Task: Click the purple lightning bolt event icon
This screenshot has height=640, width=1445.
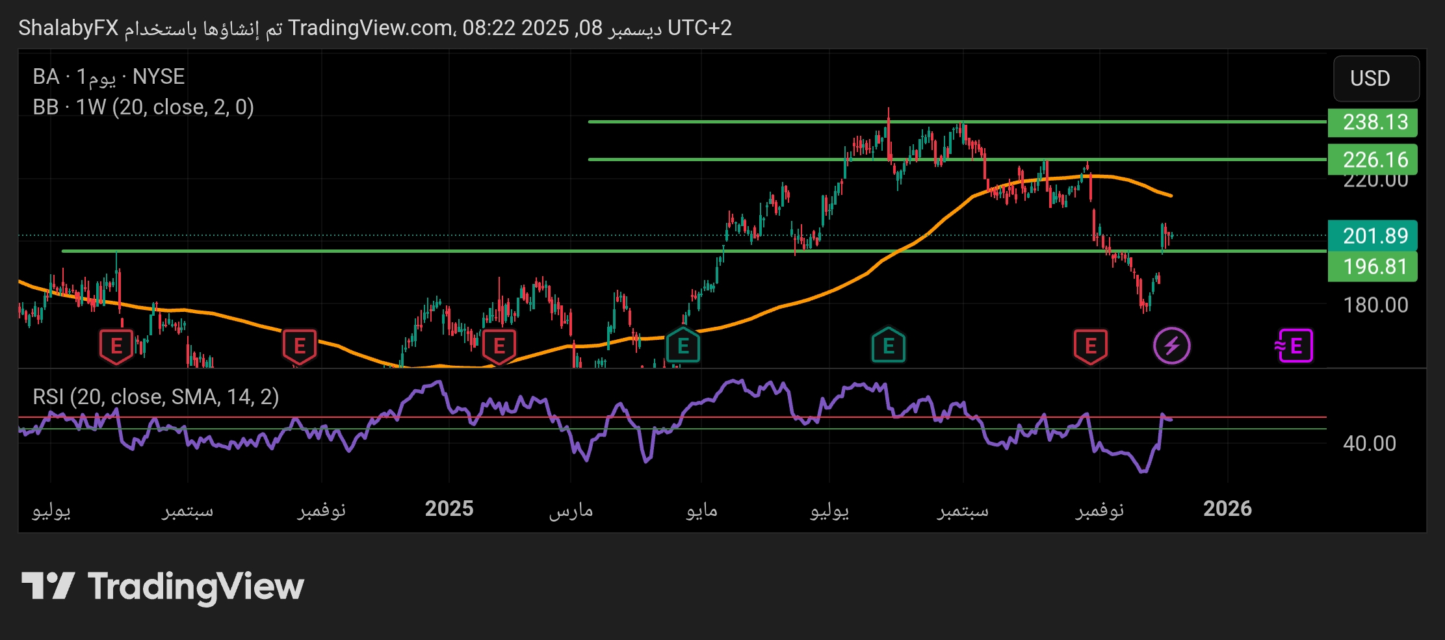Action: point(1171,346)
